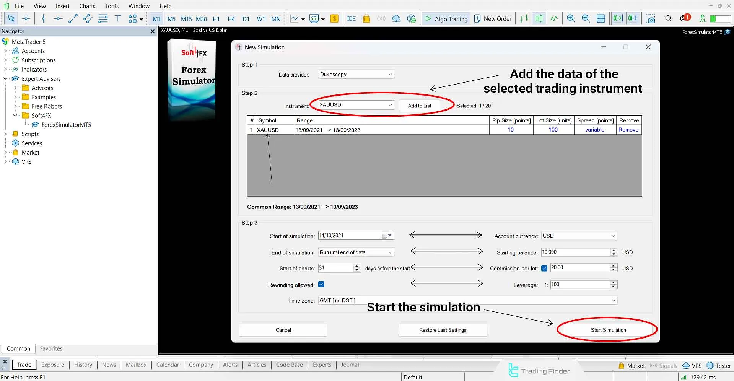Take a chart screenshot with the camera icon

(651, 18)
